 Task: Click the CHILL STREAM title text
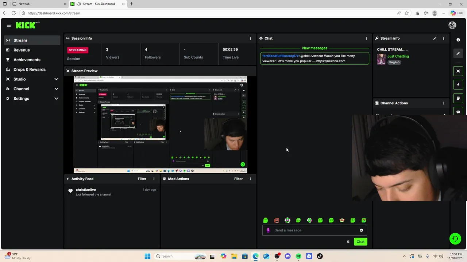click(392, 49)
